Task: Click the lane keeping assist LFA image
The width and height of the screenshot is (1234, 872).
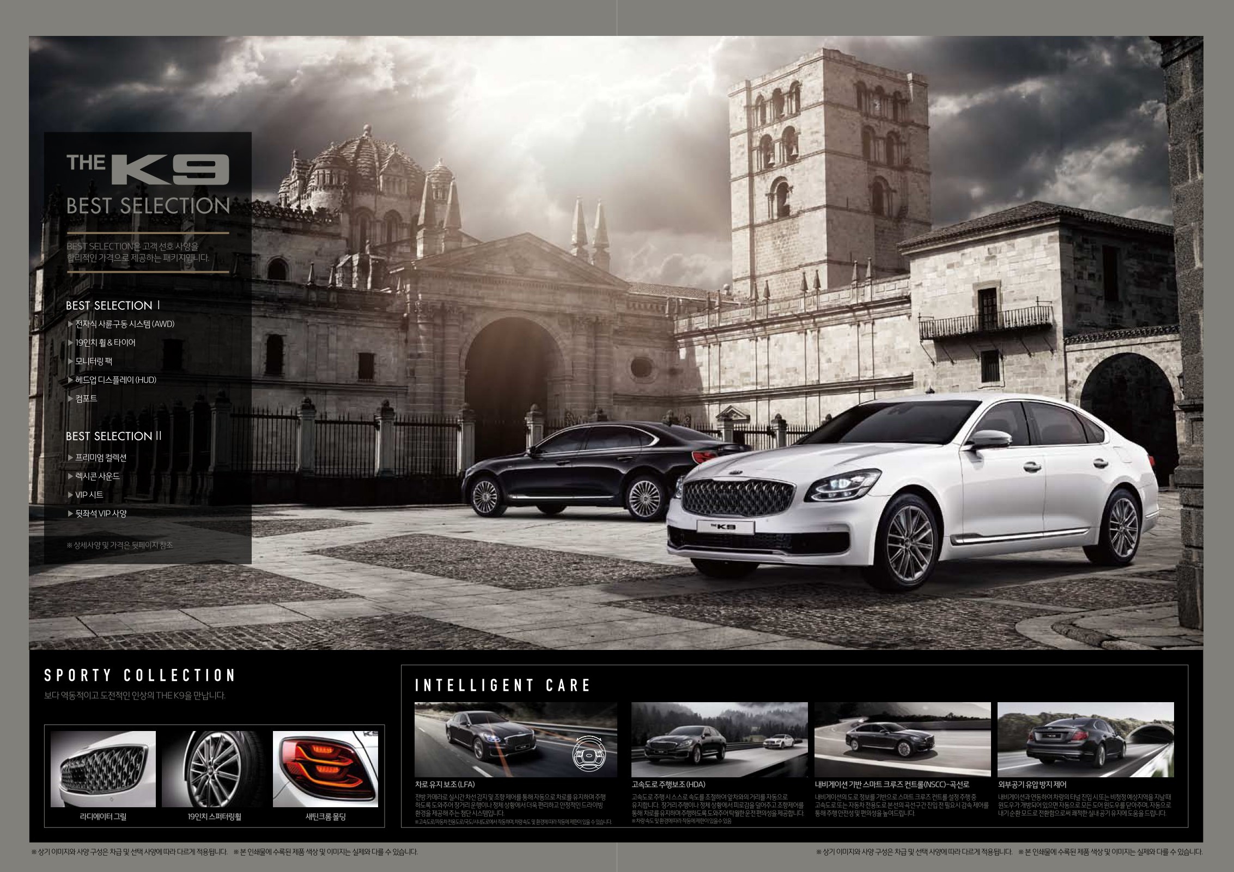Action: click(515, 740)
